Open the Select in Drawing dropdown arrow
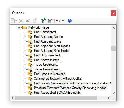 (63, 21)
